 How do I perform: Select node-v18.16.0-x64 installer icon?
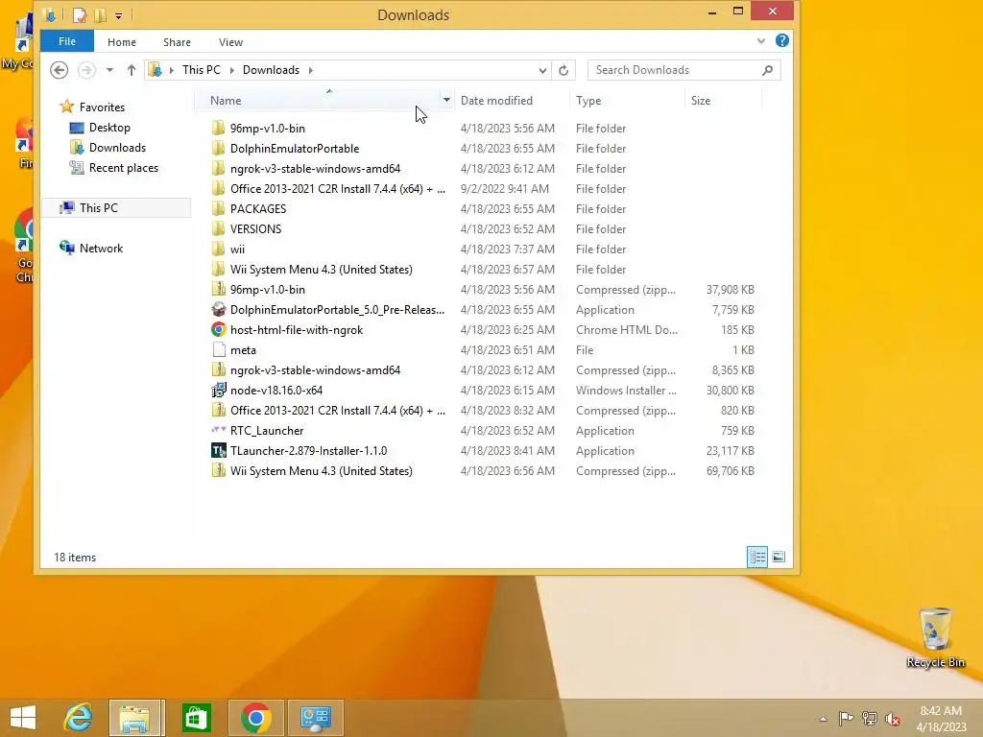coord(218,391)
